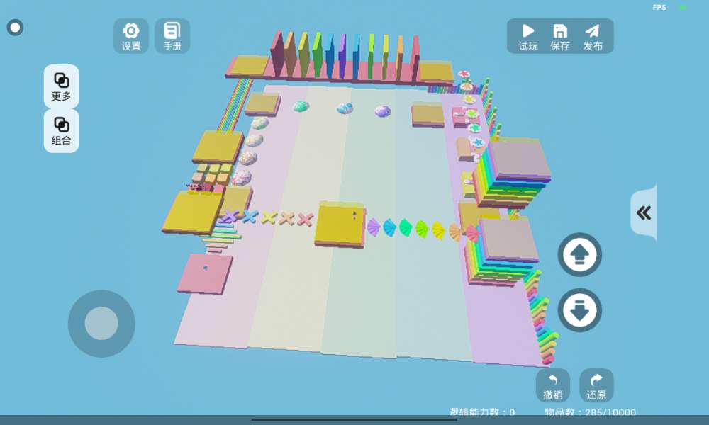Click the 发布 publish paper plane icon
The width and height of the screenshot is (709, 425).
pyautogui.click(x=593, y=36)
